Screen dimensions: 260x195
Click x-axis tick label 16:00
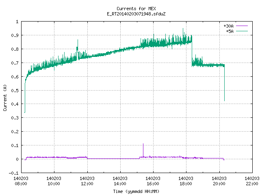[153, 184]
